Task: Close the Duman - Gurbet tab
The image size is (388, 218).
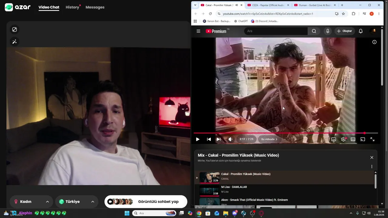Action: pyautogui.click(x=335, y=5)
